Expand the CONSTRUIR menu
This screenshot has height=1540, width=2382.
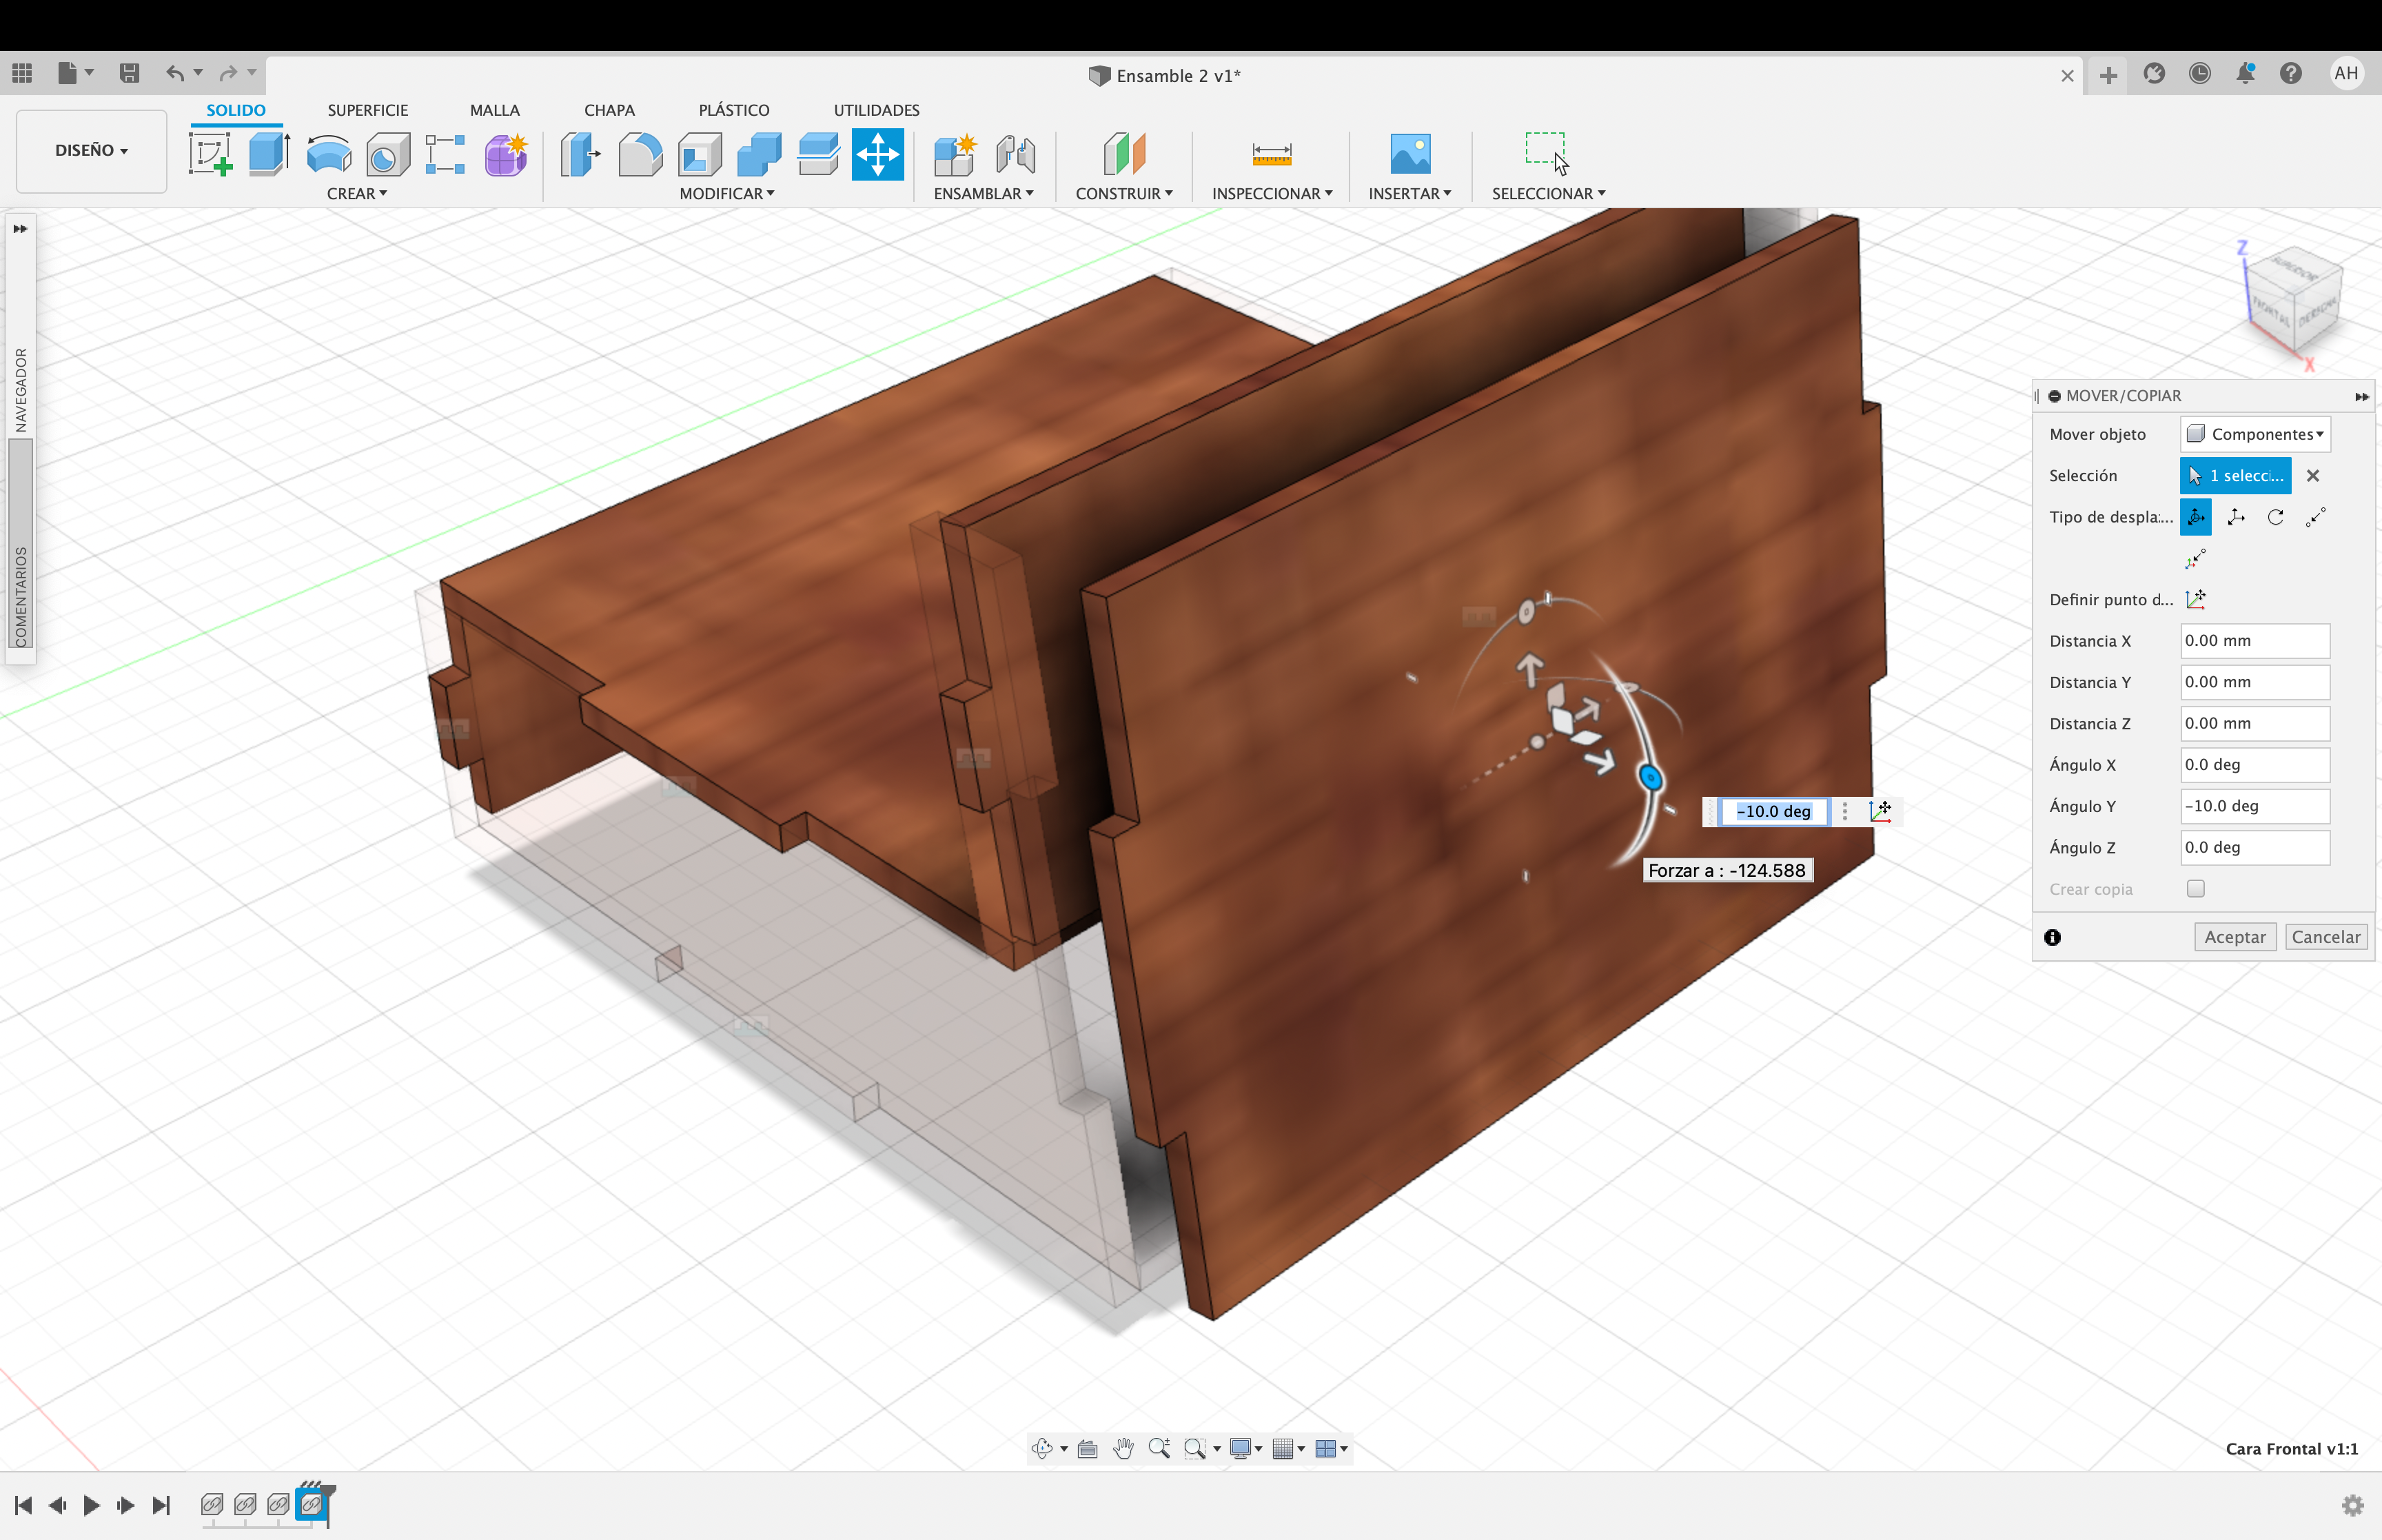click(1123, 193)
